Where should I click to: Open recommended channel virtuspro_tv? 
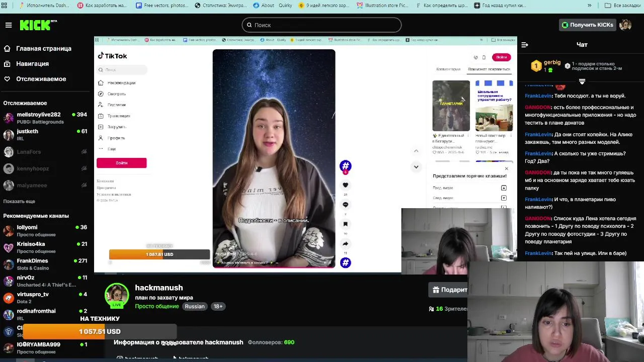pos(46,297)
